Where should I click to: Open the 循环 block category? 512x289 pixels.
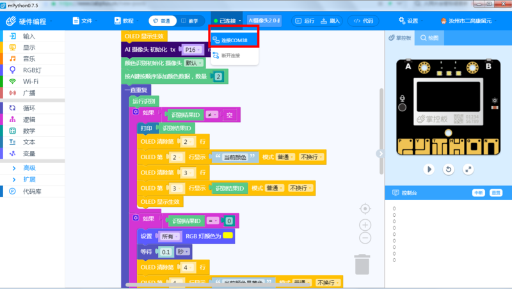point(29,107)
